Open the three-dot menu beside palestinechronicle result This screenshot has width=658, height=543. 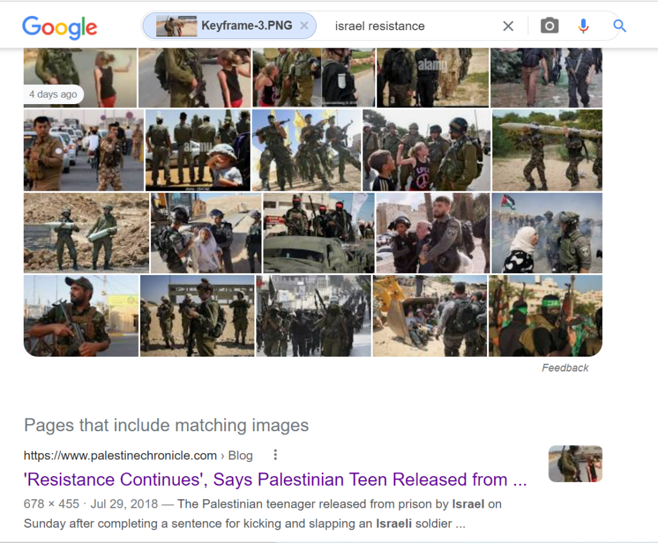(275, 455)
